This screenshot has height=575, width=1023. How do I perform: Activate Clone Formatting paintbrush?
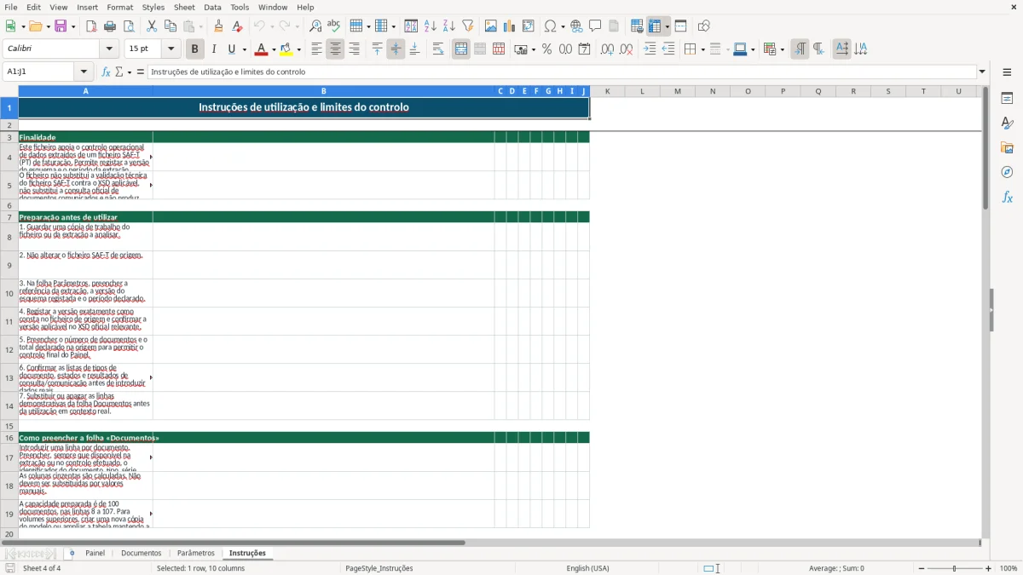219,26
